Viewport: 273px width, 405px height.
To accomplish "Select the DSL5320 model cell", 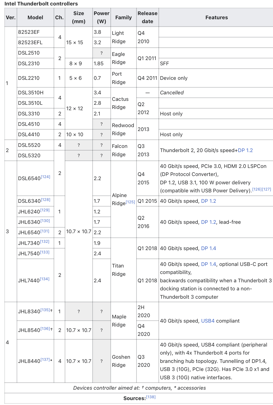I will [35, 155].
